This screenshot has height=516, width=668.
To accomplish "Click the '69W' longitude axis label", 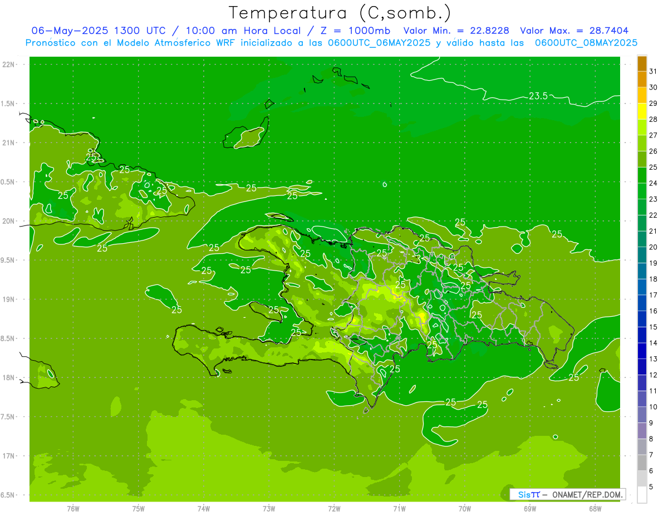I will (530, 509).
